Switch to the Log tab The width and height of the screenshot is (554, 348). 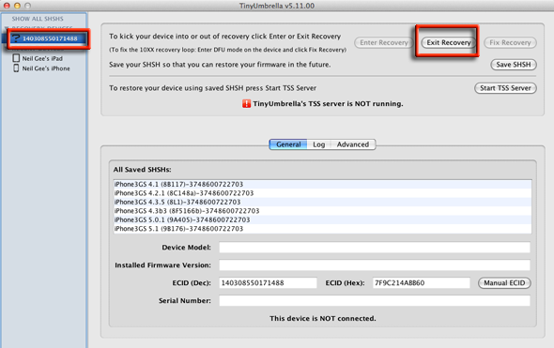[x=318, y=144]
